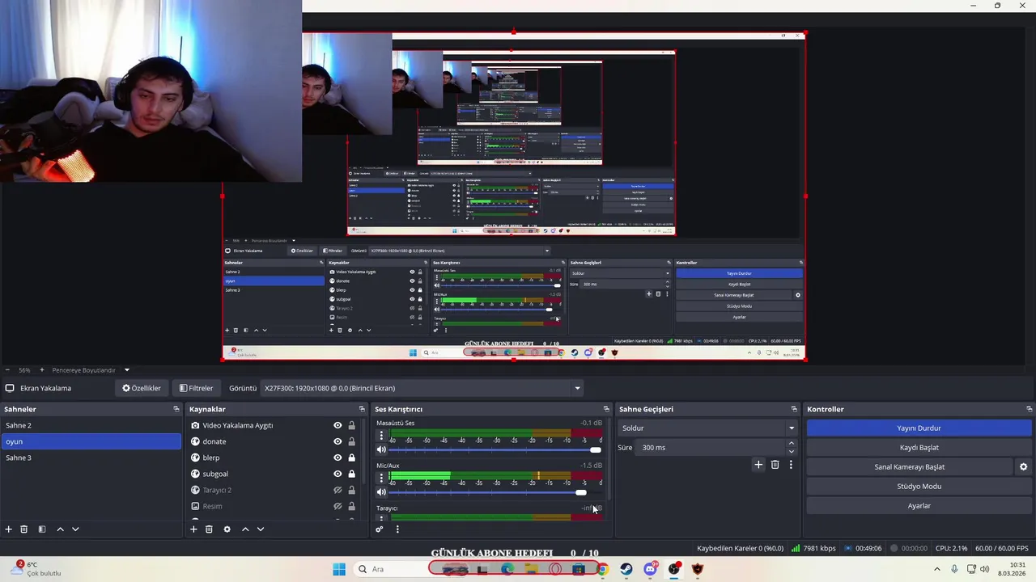
Task: Show the Tarayıcı 2 source
Action: (x=338, y=490)
